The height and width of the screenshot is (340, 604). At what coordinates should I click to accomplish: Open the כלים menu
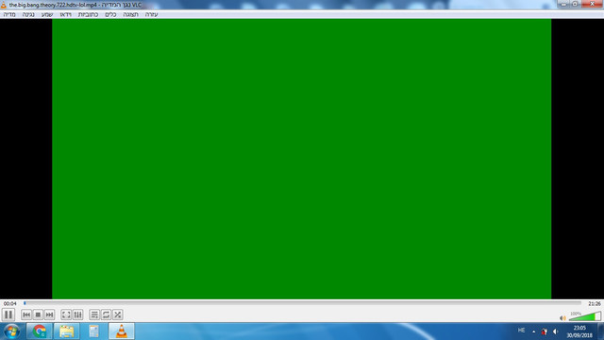110,15
